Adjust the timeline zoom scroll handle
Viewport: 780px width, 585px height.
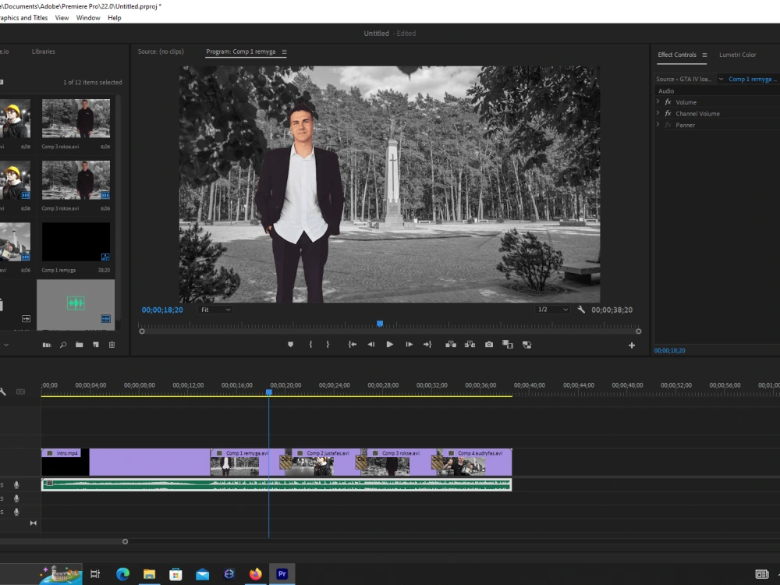click(126, 541)
